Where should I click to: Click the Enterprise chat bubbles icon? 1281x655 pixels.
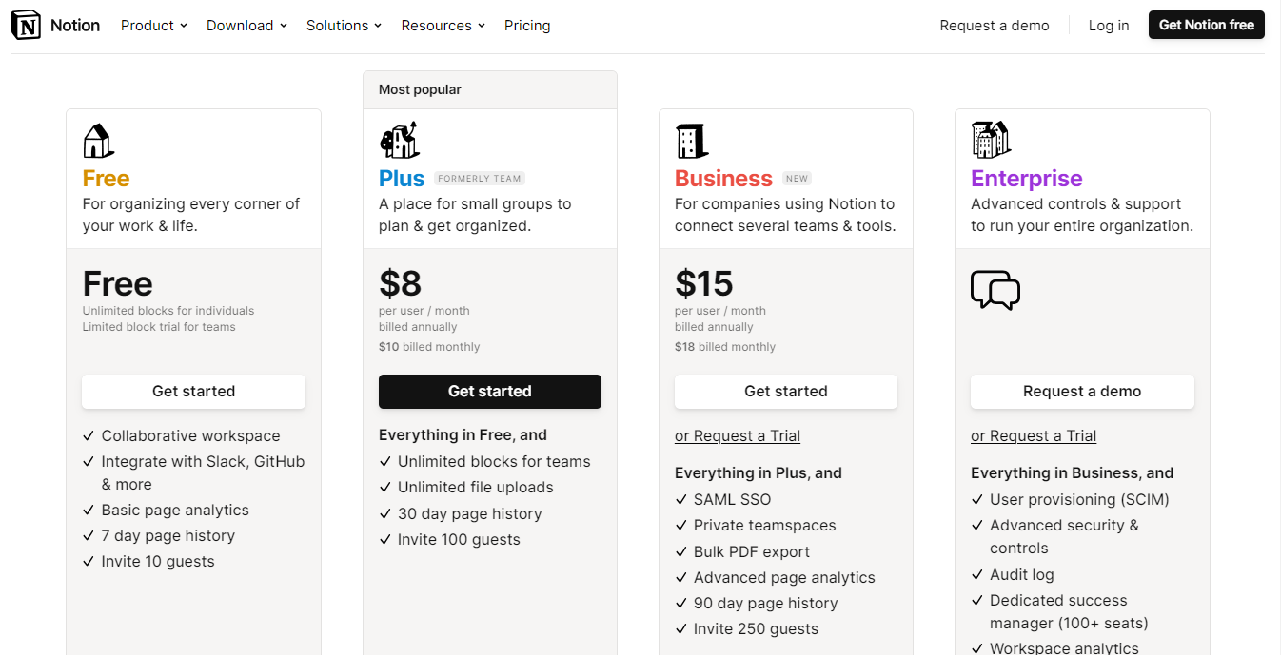coord(995,290)
